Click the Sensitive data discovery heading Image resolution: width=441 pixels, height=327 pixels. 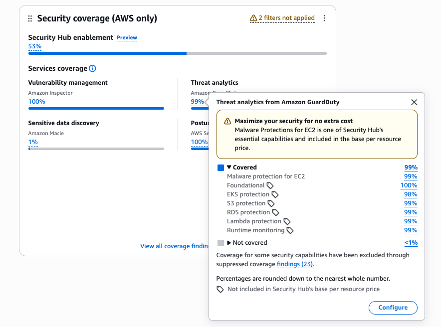(x=63, y=123)
